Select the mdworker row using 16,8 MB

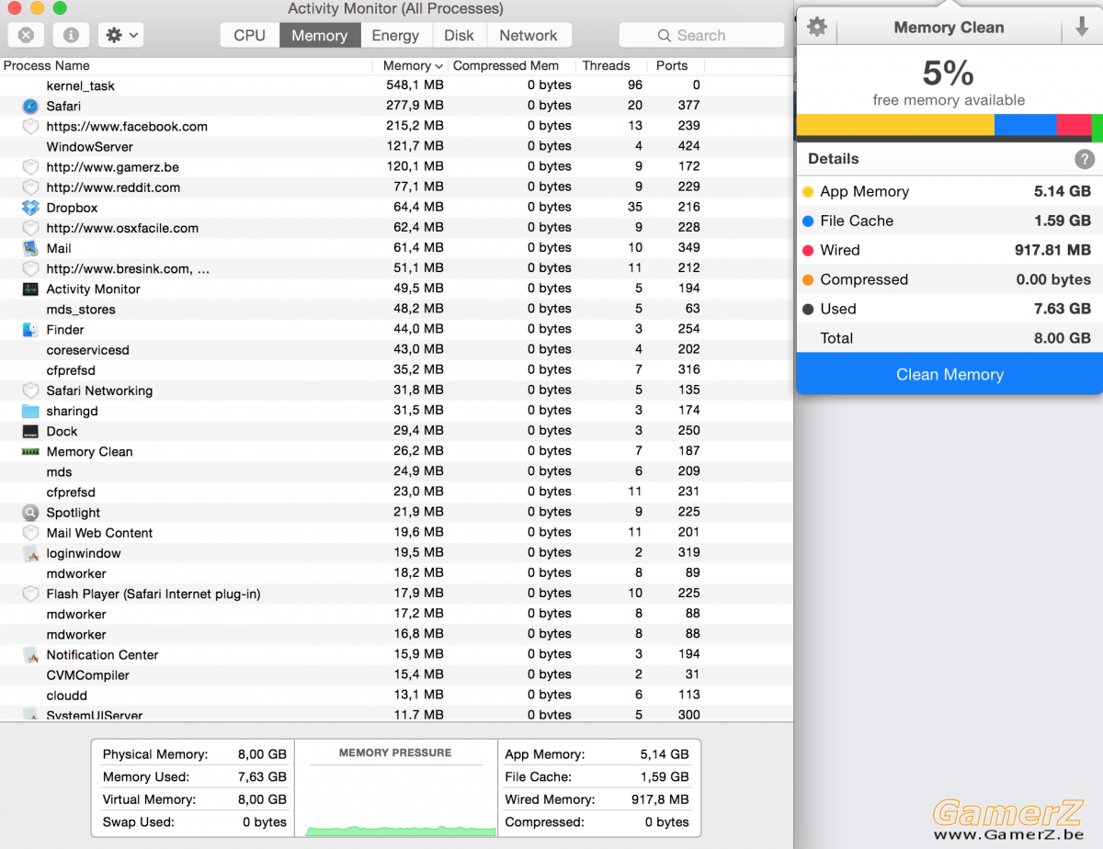pos(396,634)
